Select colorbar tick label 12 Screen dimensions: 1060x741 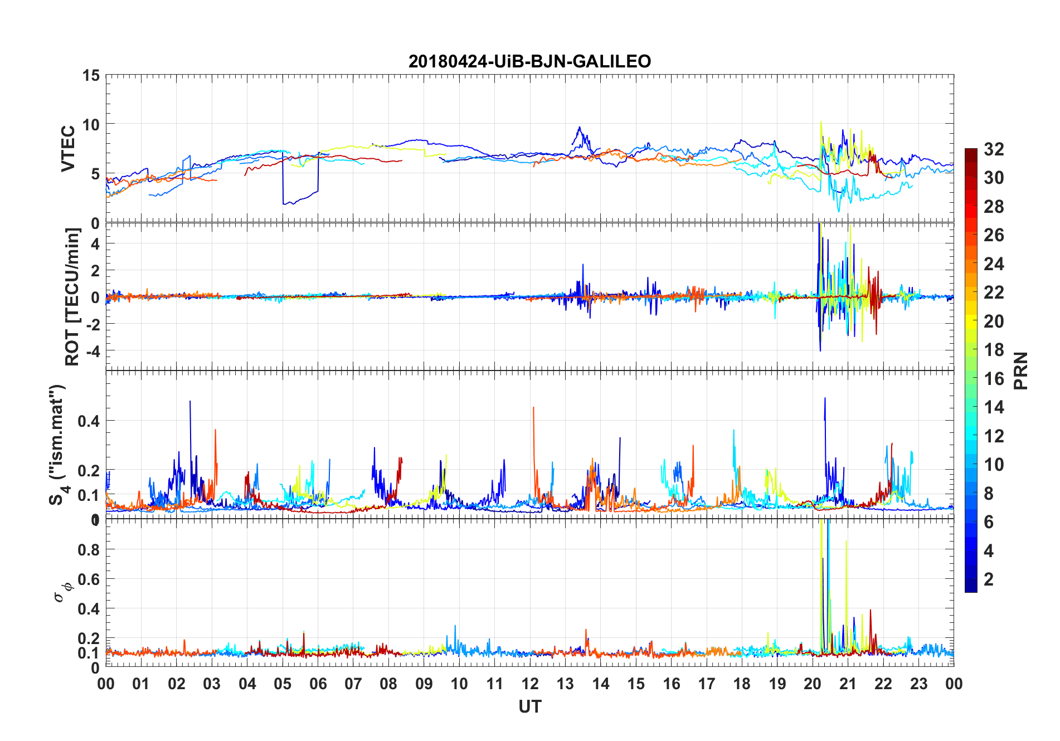coord(994,436)
